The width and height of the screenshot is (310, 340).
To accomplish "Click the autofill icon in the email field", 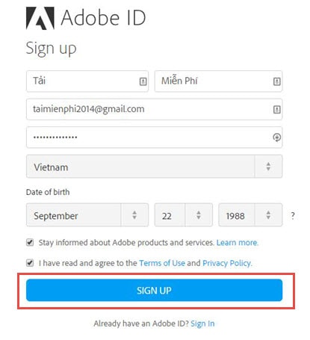I will tap(277, 109).
